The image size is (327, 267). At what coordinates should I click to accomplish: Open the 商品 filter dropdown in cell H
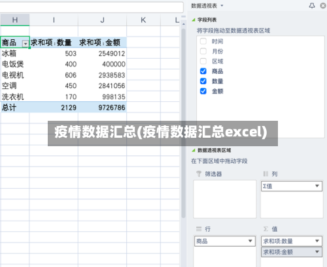click(x=26, y=44)
